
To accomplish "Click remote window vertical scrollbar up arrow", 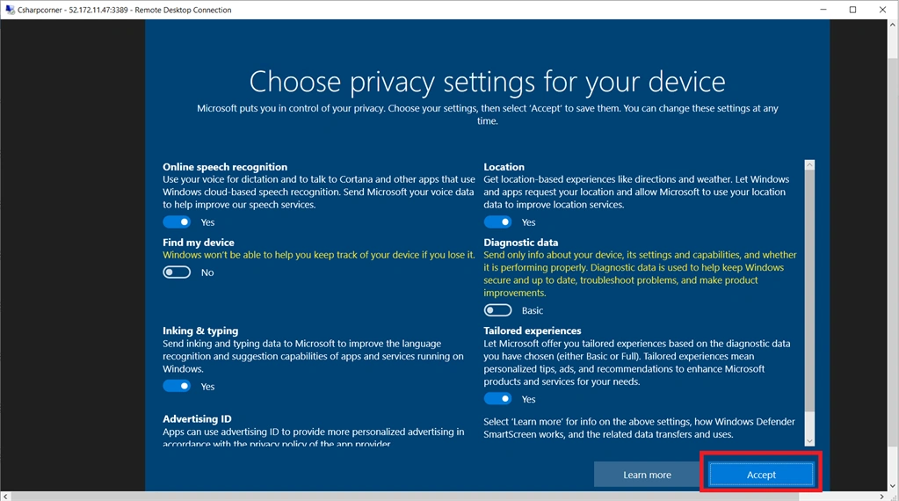I will tap(893, 25).
